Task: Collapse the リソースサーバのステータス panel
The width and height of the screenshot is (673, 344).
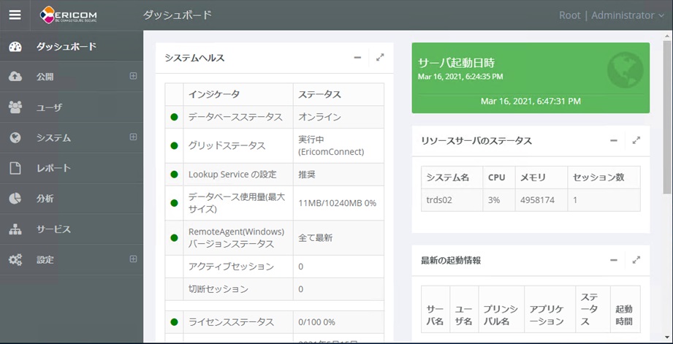Action: click(614, 140)
